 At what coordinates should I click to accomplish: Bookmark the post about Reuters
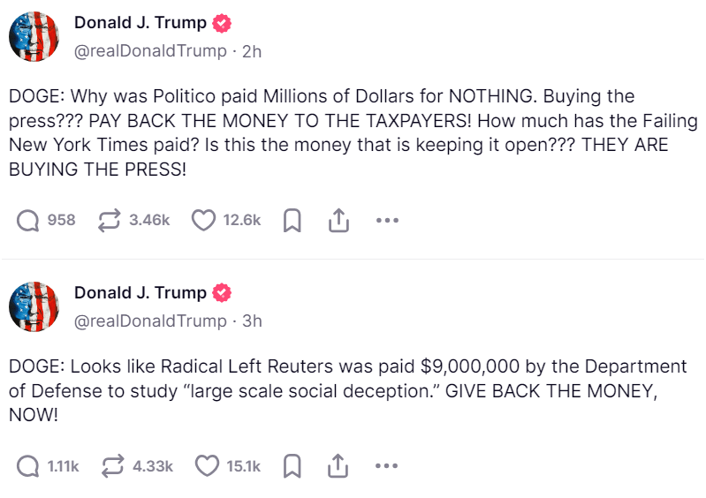coord(292,465)
